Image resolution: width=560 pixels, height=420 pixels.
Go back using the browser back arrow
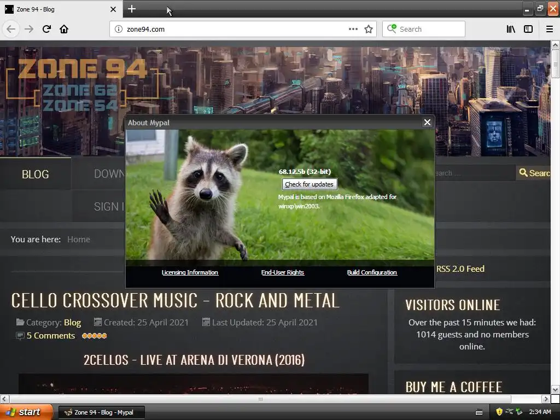pos(11,29)
